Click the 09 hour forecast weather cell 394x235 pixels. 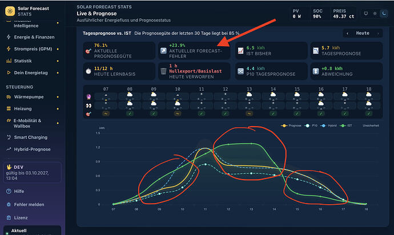pyautogui.click(x=154, y=96)
